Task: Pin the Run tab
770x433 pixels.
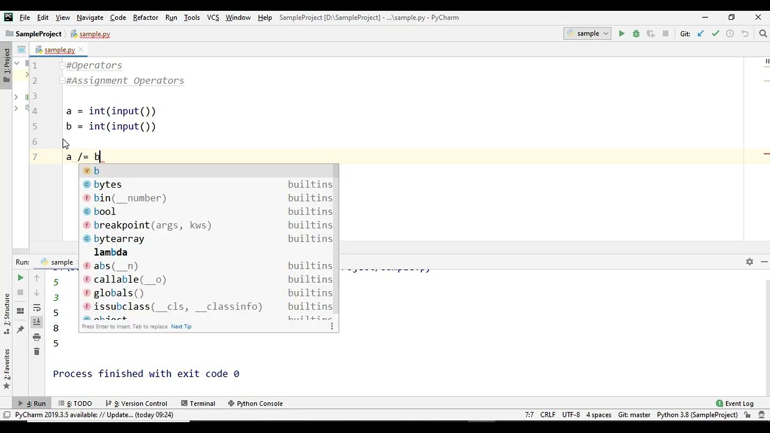Action: pos(20,329)
